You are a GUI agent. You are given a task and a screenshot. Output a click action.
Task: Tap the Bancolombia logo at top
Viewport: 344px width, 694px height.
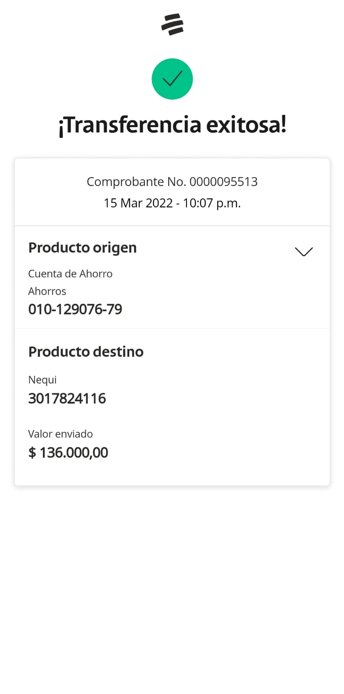click(x=172, y=24)
